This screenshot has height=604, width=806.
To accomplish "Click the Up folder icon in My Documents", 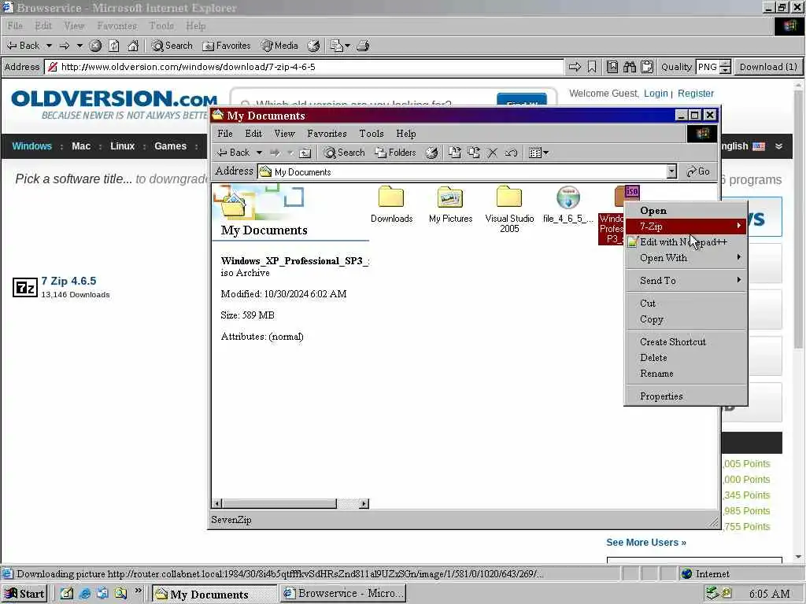I will (x=305, y=153).
